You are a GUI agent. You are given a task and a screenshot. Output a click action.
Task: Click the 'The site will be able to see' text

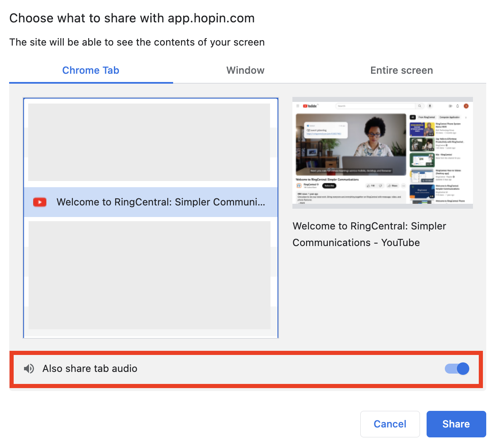[x=137, y=42]
